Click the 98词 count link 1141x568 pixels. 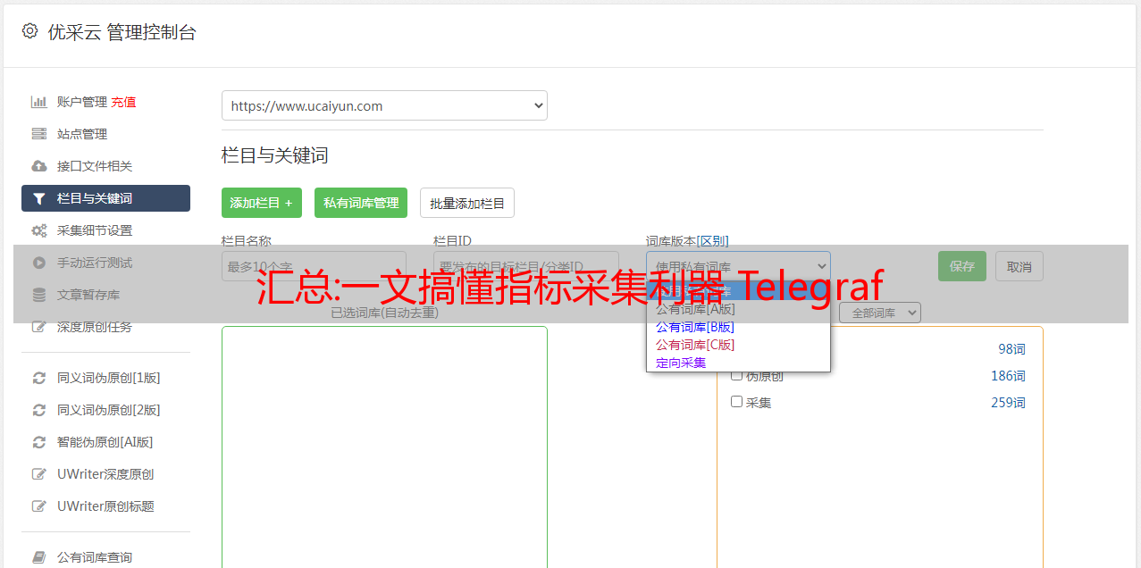pos(1011,349)
